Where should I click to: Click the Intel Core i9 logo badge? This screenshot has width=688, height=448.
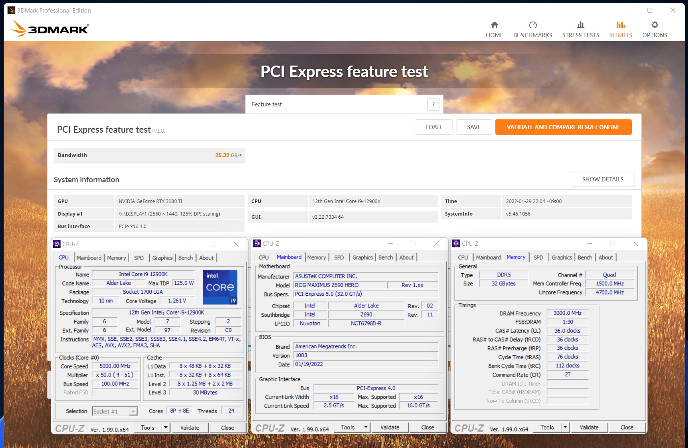[x=220, y=287]
